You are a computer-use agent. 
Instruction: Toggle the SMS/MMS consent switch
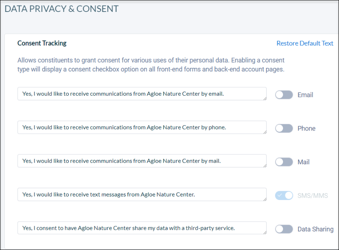coord(284,195)
